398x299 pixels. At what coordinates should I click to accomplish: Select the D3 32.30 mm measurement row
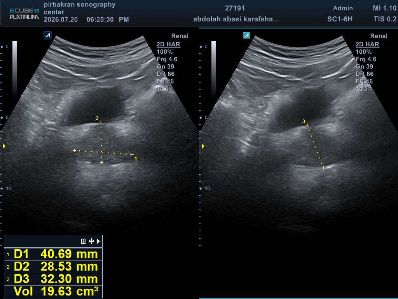coord(53,279)
